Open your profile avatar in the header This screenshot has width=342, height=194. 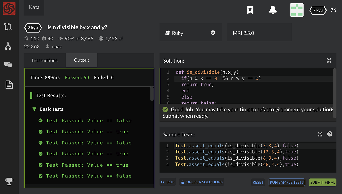[297, 10]
